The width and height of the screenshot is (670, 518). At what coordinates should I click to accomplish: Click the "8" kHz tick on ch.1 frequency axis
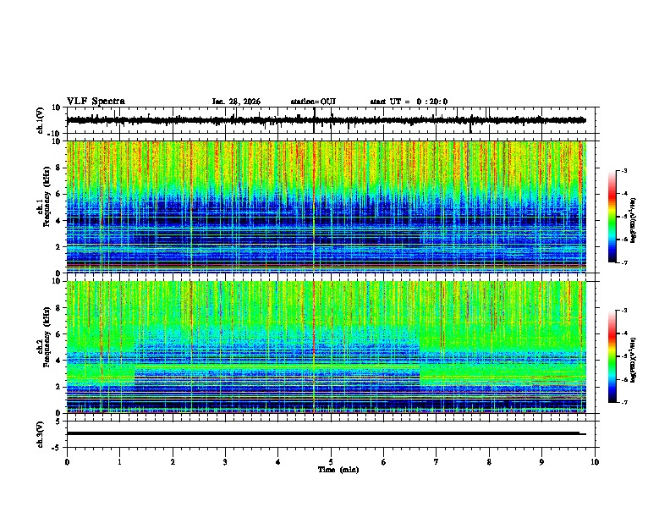[x=59, y=168]
